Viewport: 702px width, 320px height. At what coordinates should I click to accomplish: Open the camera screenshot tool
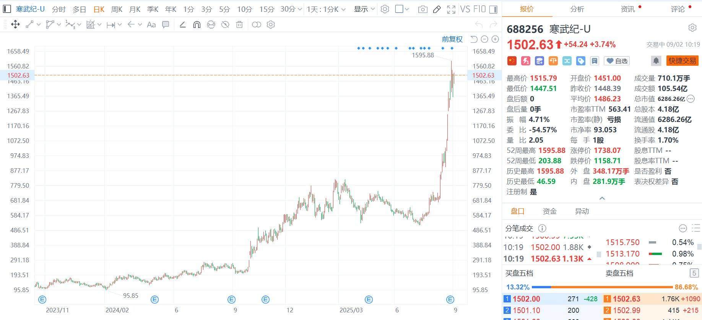[422, 10]
